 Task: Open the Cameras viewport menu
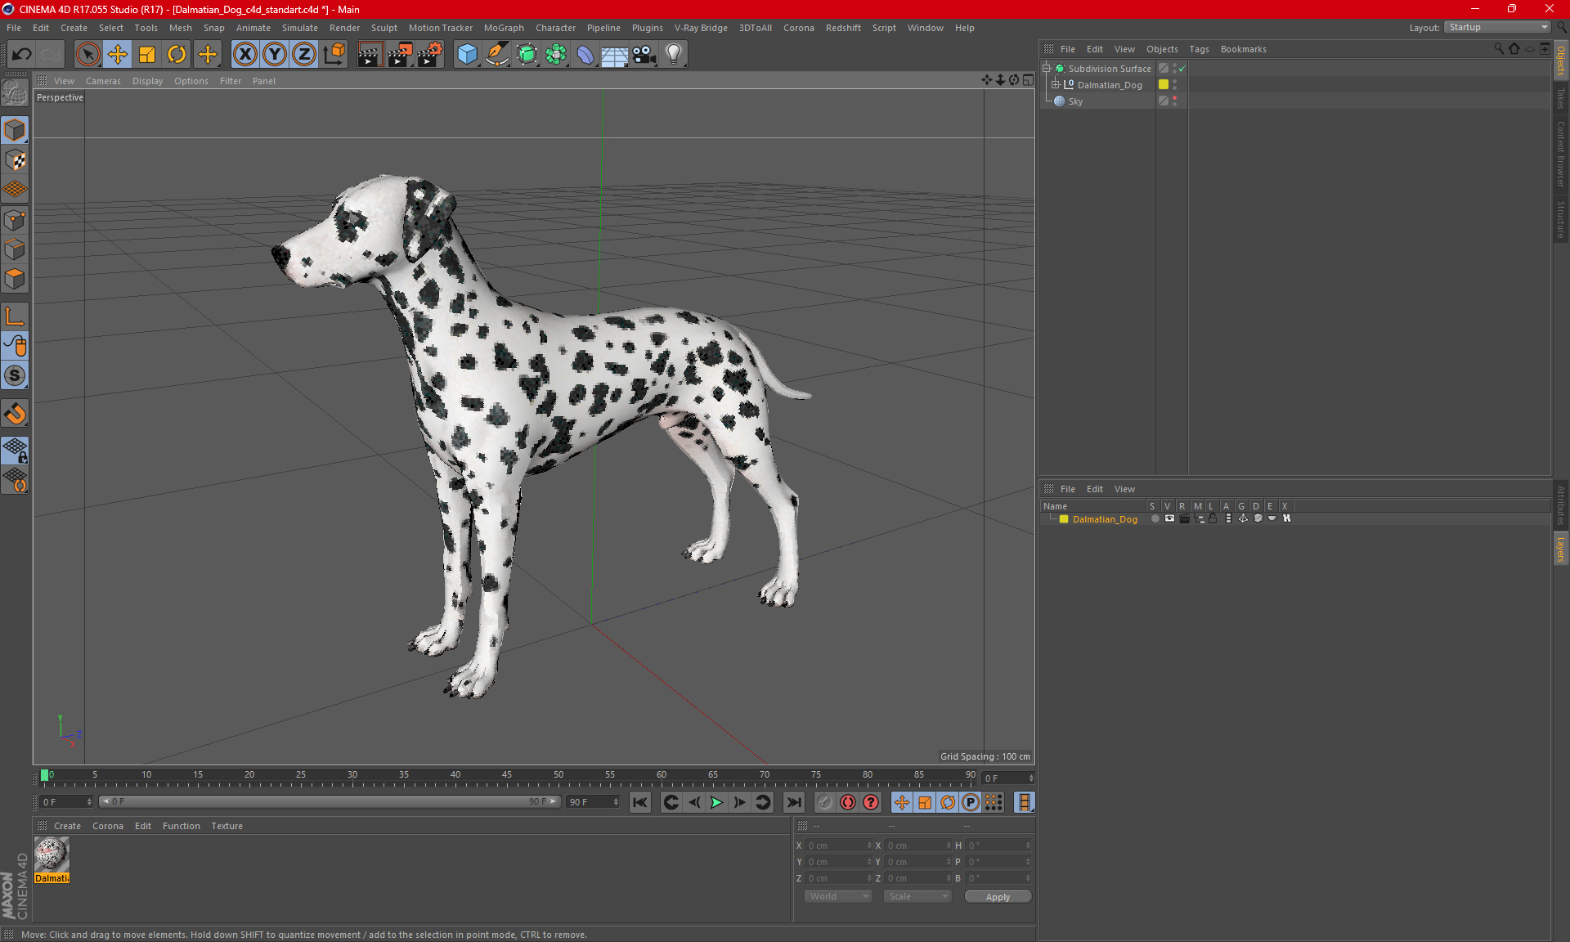[103, 81]
